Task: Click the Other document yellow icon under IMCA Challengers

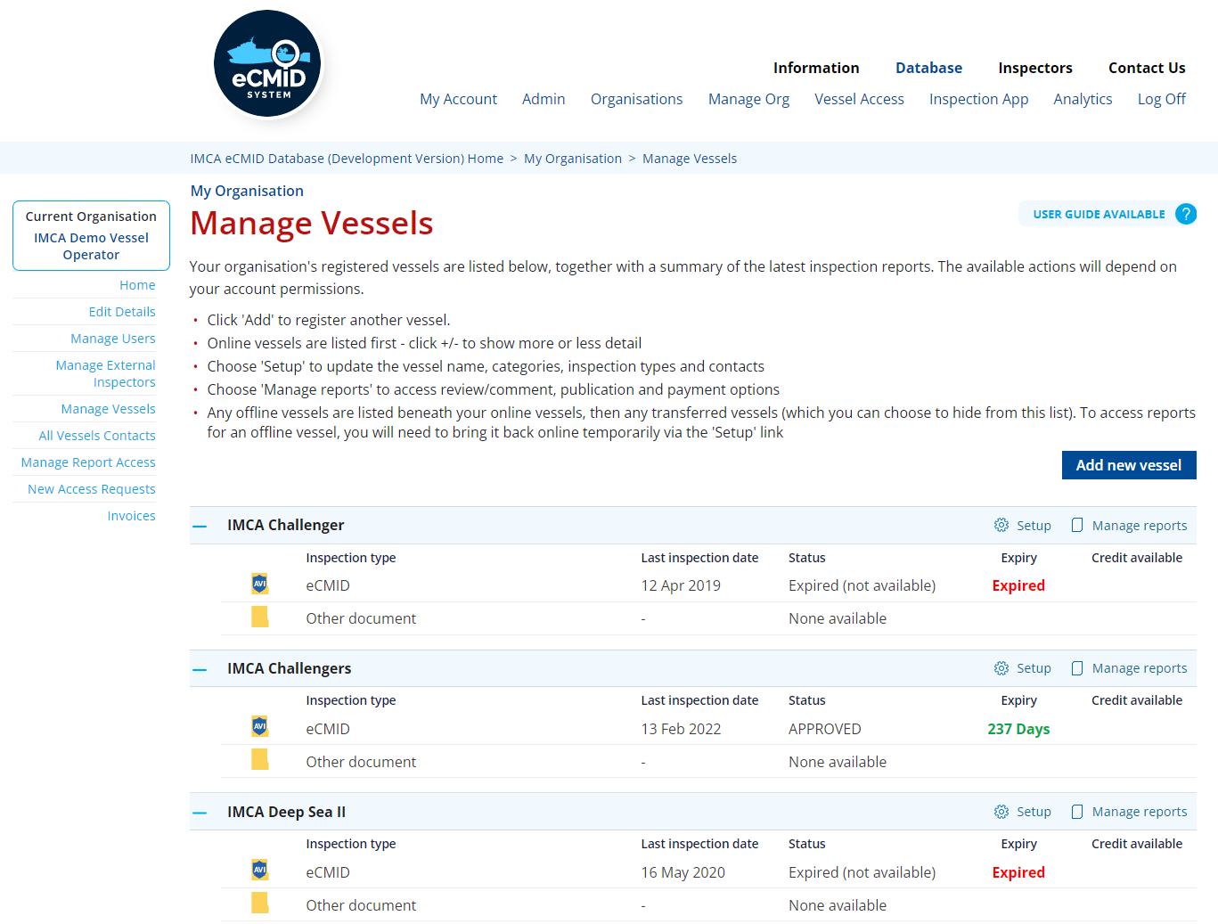Action: click(259, 759)
